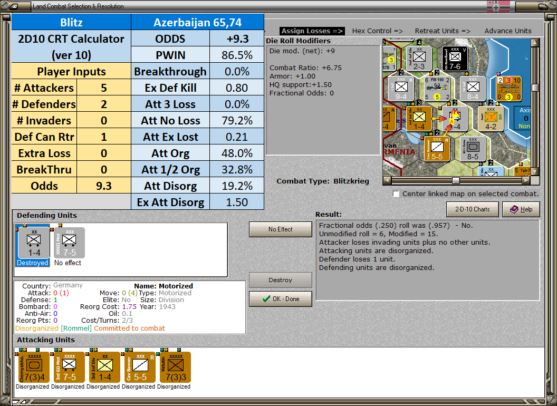Click the German flag icon in the title bar
This screenshot has height=406, width=557.
[498, 6]
